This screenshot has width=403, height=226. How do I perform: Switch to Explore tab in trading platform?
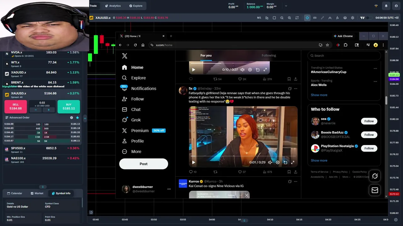click(x=136, y=6)
